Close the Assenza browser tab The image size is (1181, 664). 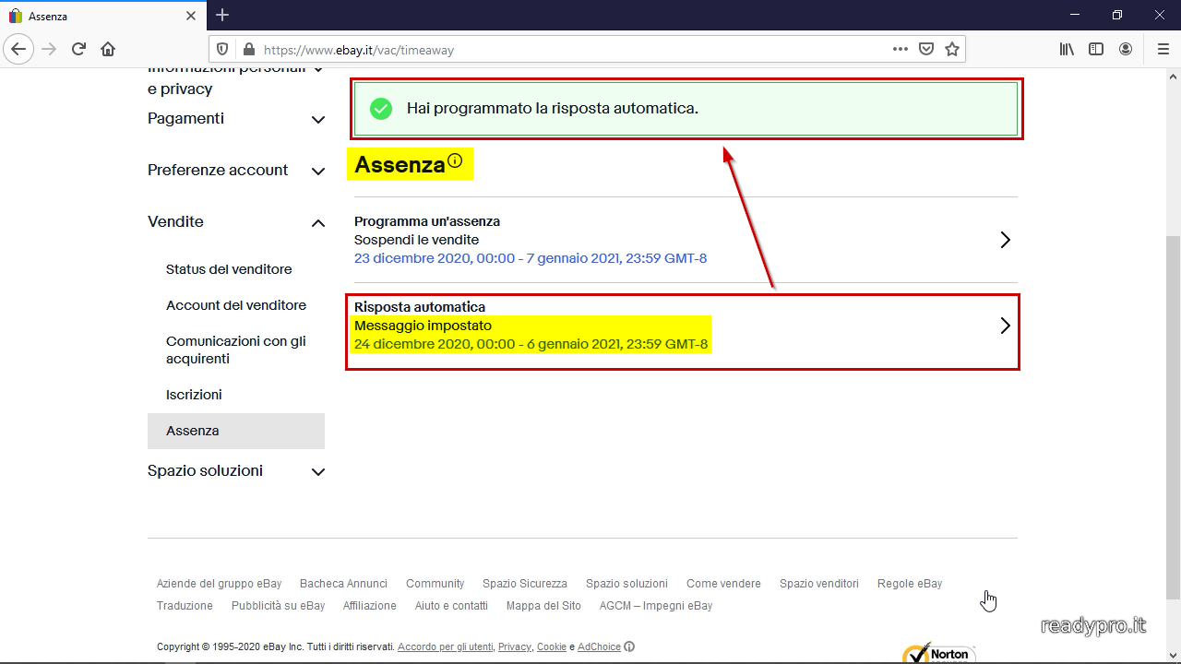click(191, 16)
